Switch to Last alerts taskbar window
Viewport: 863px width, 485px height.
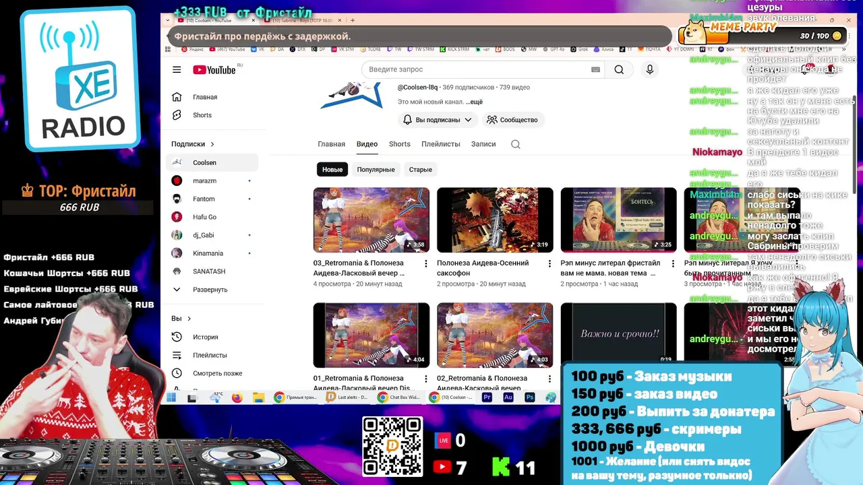pyautogui.click(x=347, y=397)
